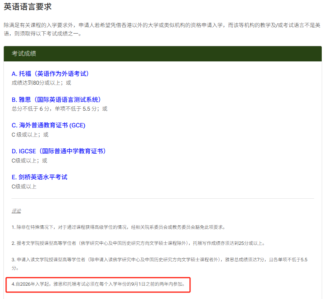Click the IELTS requirement text 总分不低于 6 分
Image resolution: width=324 pixels, height=299 pixels.
pos(34,109)
